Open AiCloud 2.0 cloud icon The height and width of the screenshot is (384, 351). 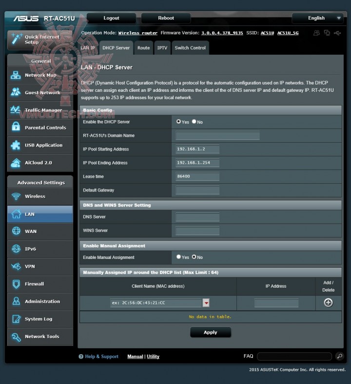click(x=16, y=163)
